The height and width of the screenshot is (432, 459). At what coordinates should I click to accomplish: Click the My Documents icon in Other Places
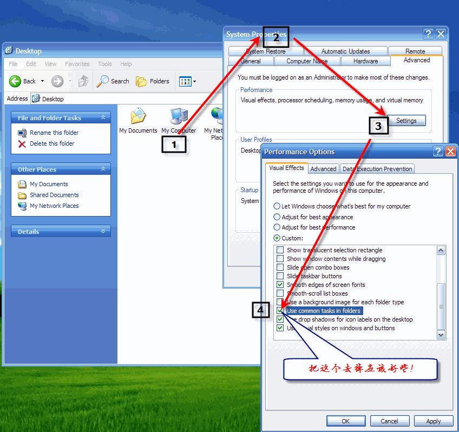[22, 184]
